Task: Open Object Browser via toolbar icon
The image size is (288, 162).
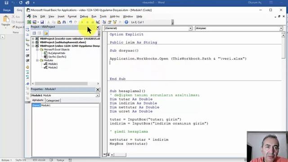Action: [115, 22]
